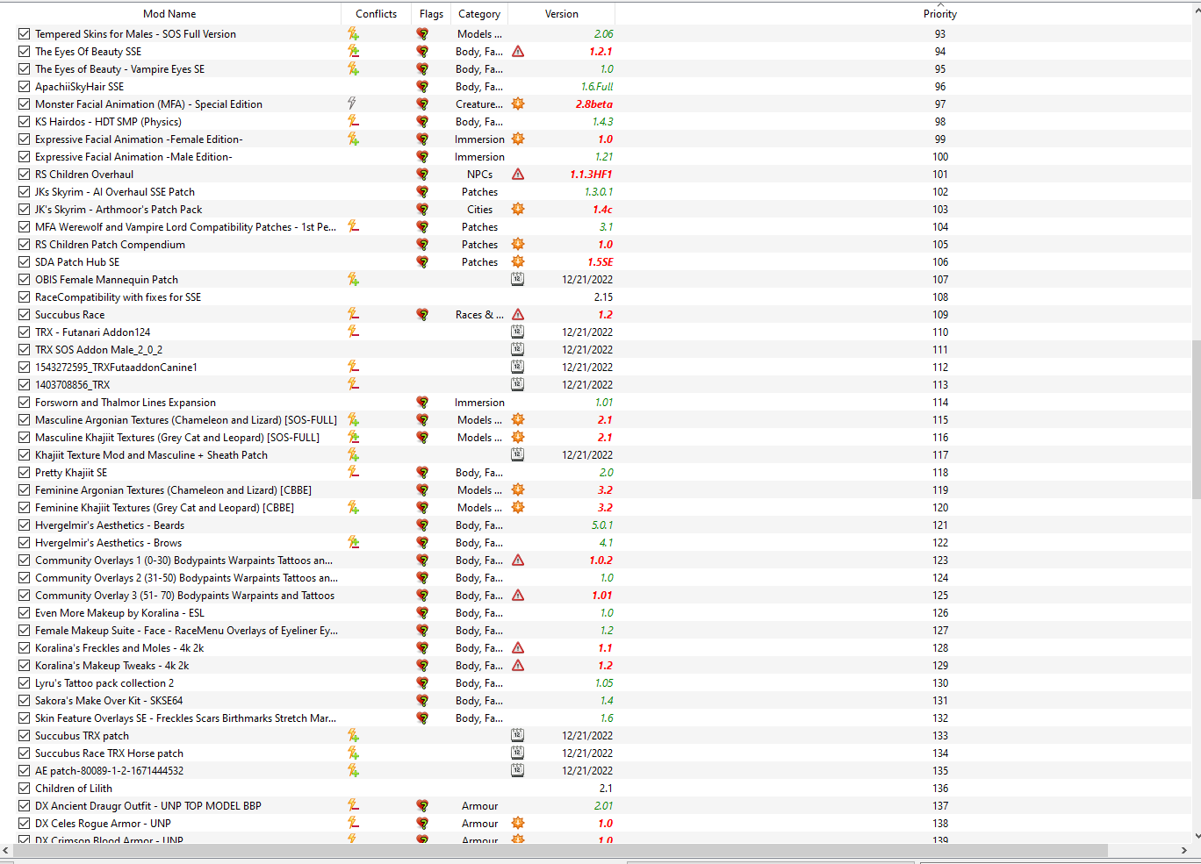Click the orange update icon for Expressive Facial Animation -Female Edition-

pos(518,139)
